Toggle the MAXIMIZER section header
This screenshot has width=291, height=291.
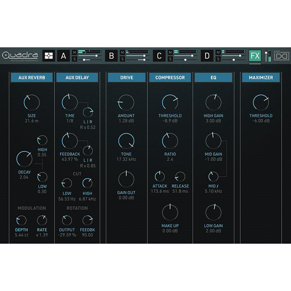click(x=261, y=77)
